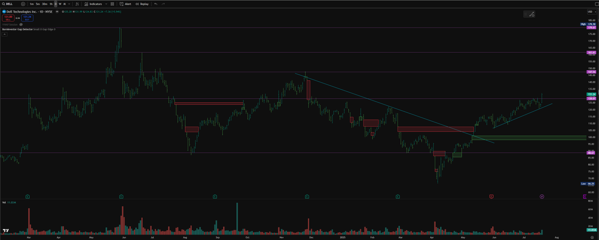Click the 11.01M volume axis label
Screen dimensions: 599x240
click(592, 230)
